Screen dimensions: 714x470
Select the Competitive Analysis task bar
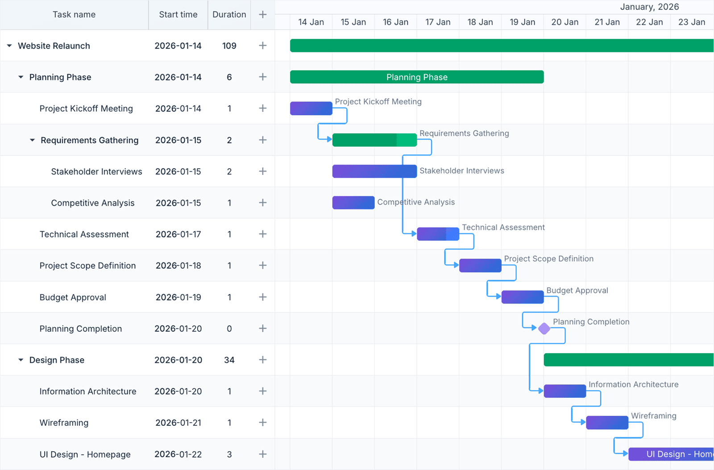[x=353, y=203]
